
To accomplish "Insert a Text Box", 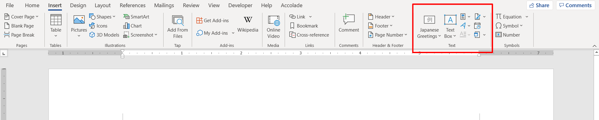I will [x=450, y=27].
